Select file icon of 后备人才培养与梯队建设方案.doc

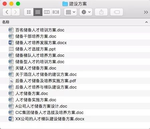11,87
